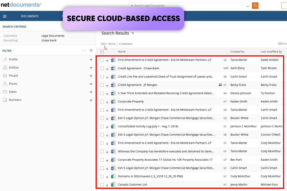Open the DOCUMENTS tab

pos(30,16)
